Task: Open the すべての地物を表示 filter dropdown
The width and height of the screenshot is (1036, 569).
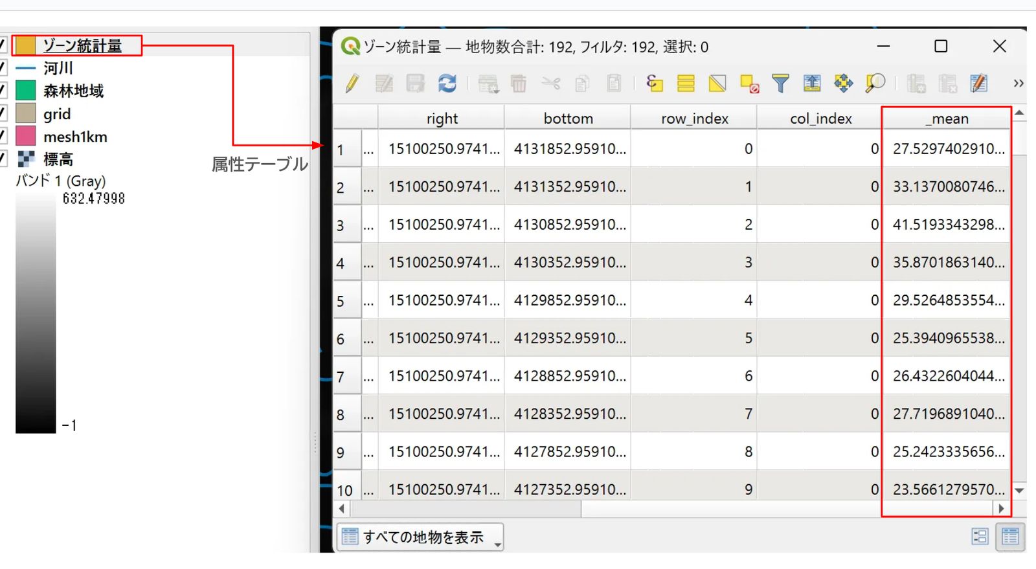Action: pos(421,537)
